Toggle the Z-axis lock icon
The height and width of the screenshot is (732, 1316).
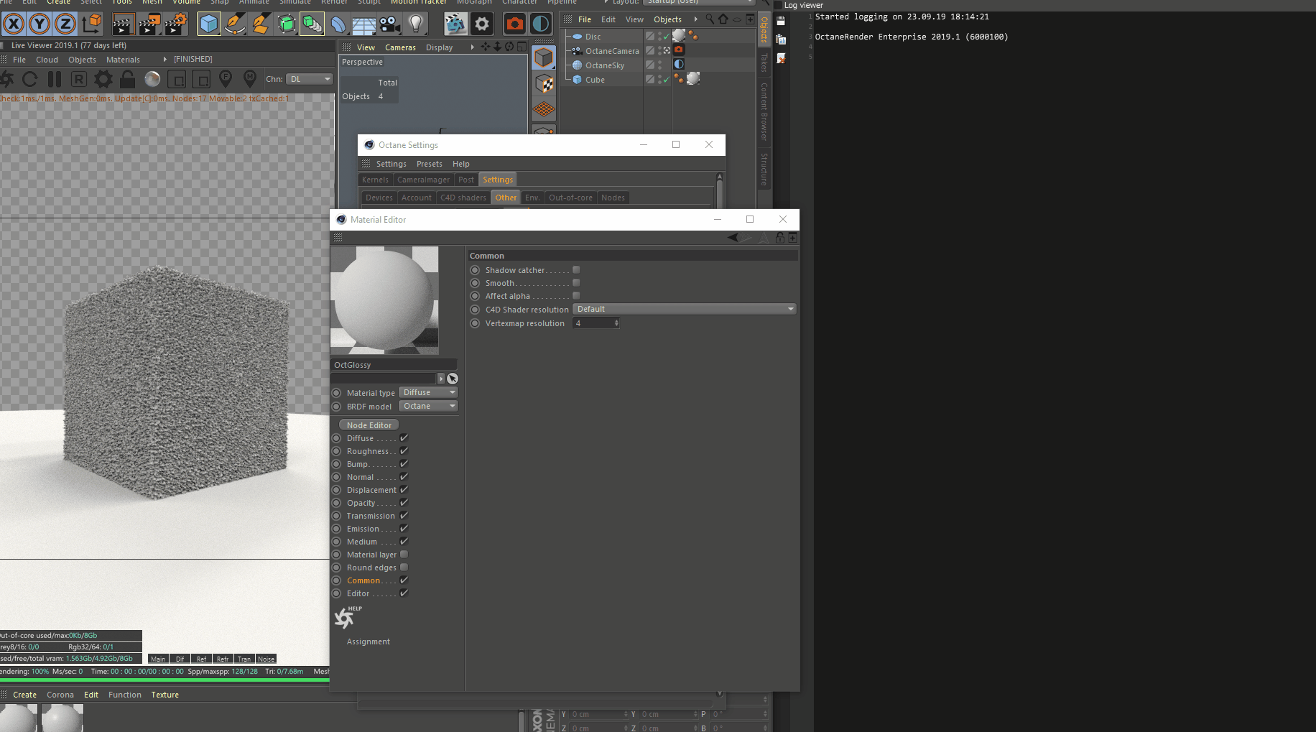click(65, 24)
